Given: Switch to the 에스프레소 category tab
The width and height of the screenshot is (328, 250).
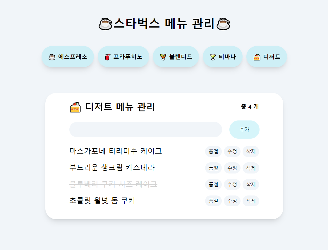Looking at the screenshot, I should coord(68,57).
